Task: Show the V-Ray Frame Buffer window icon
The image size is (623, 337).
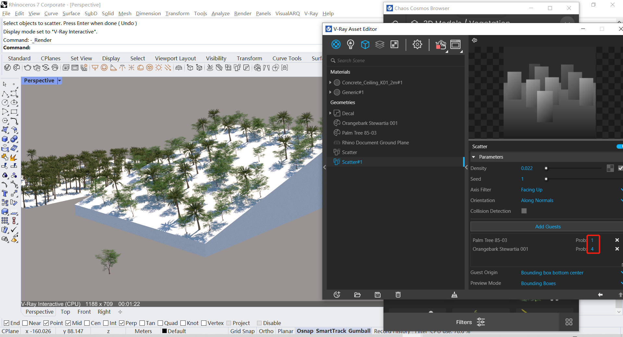Action: 455,44
